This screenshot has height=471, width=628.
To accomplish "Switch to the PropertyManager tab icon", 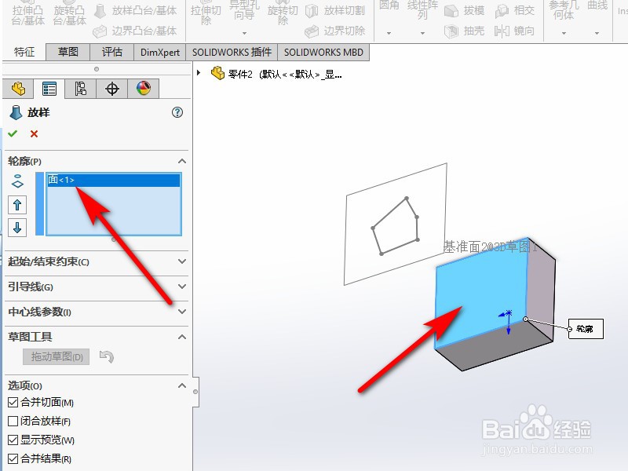I will click(49, 89).
